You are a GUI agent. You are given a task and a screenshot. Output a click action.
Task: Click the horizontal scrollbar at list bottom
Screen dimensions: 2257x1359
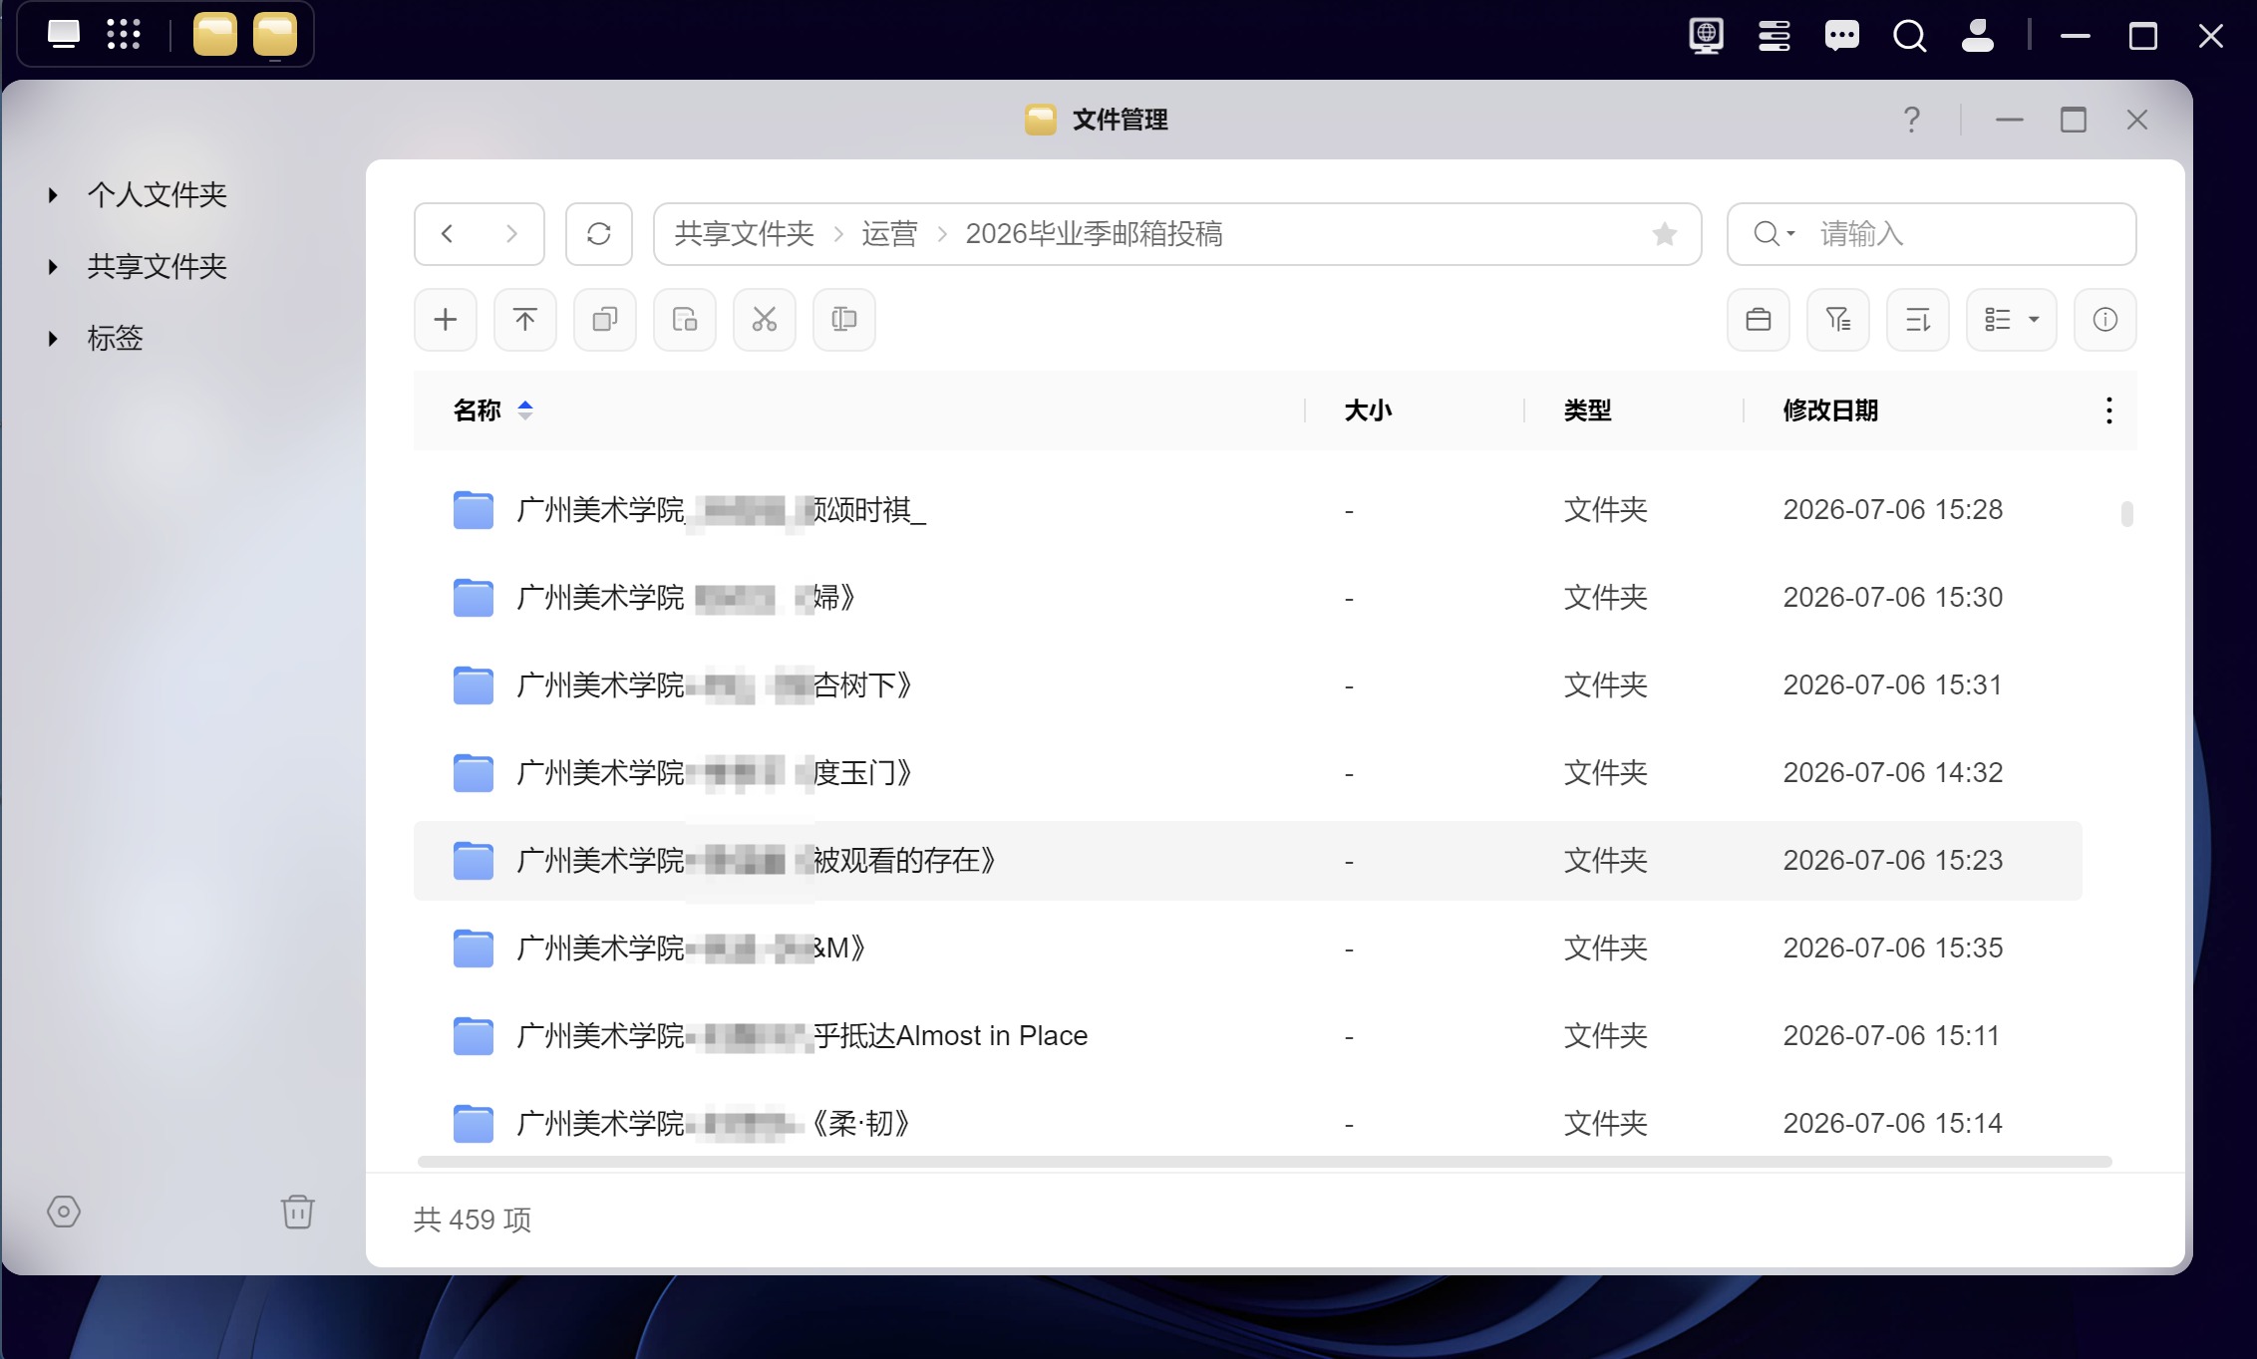[1264, 1162]
